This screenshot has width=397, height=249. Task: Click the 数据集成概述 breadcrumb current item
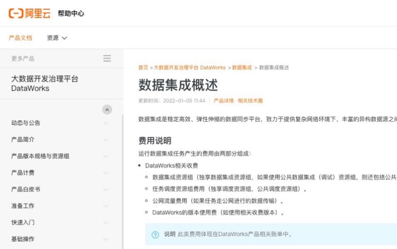pyautogui.click(x=274, y=68)
